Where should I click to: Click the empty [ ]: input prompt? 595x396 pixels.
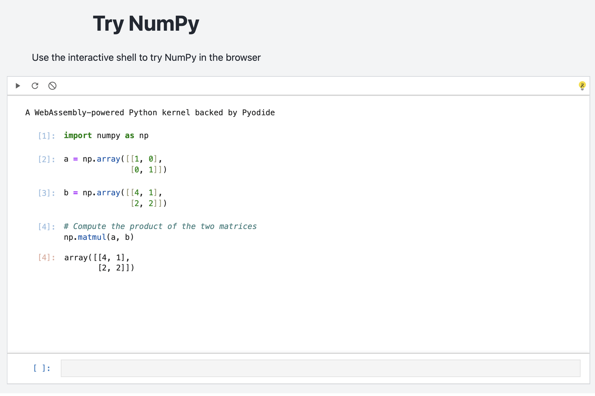point(42,368)
